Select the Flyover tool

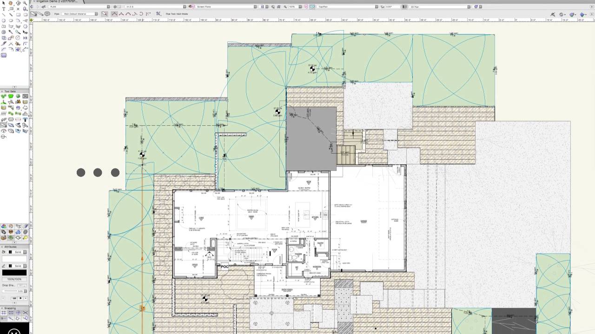point(18,3)
